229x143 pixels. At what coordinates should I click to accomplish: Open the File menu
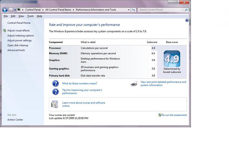6,16
